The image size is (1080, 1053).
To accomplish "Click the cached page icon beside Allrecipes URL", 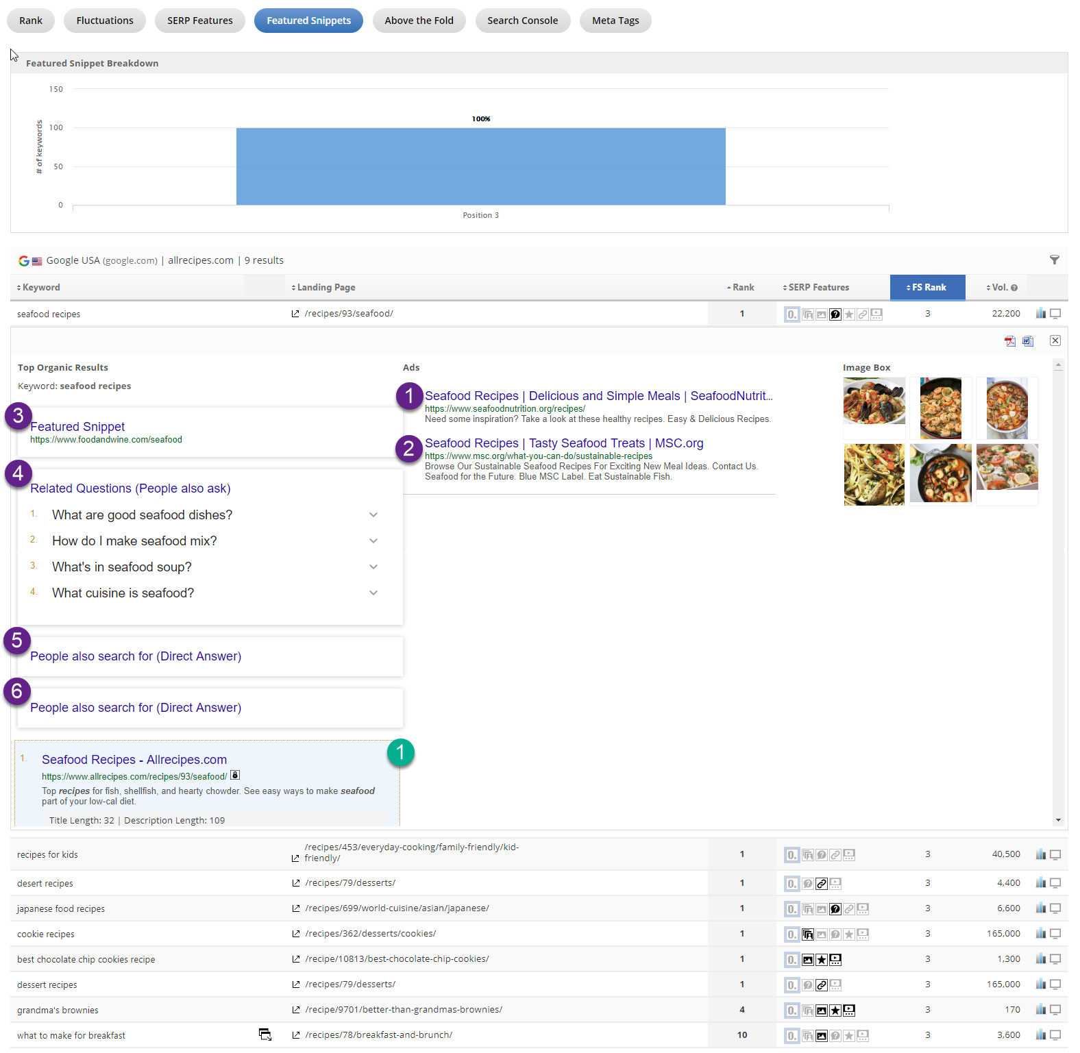I will click(235, 776).
